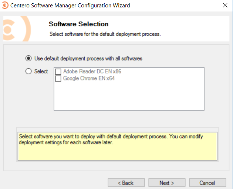Click the subtitle under the Software Selection heading
The image size is (233, 189).
(x=105, y=34)
